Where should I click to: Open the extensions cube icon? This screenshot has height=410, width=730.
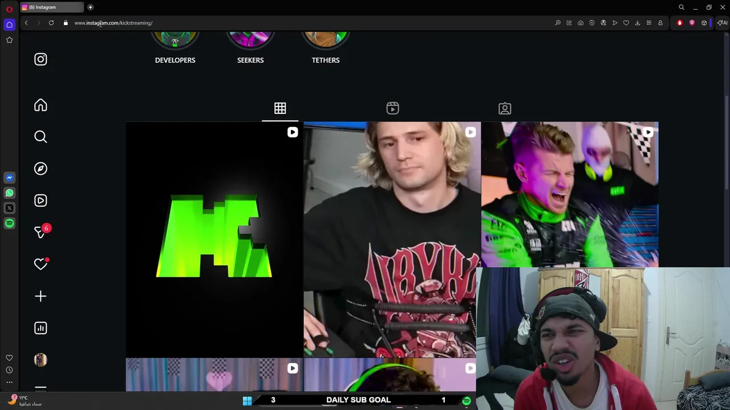tap(704, 23)
